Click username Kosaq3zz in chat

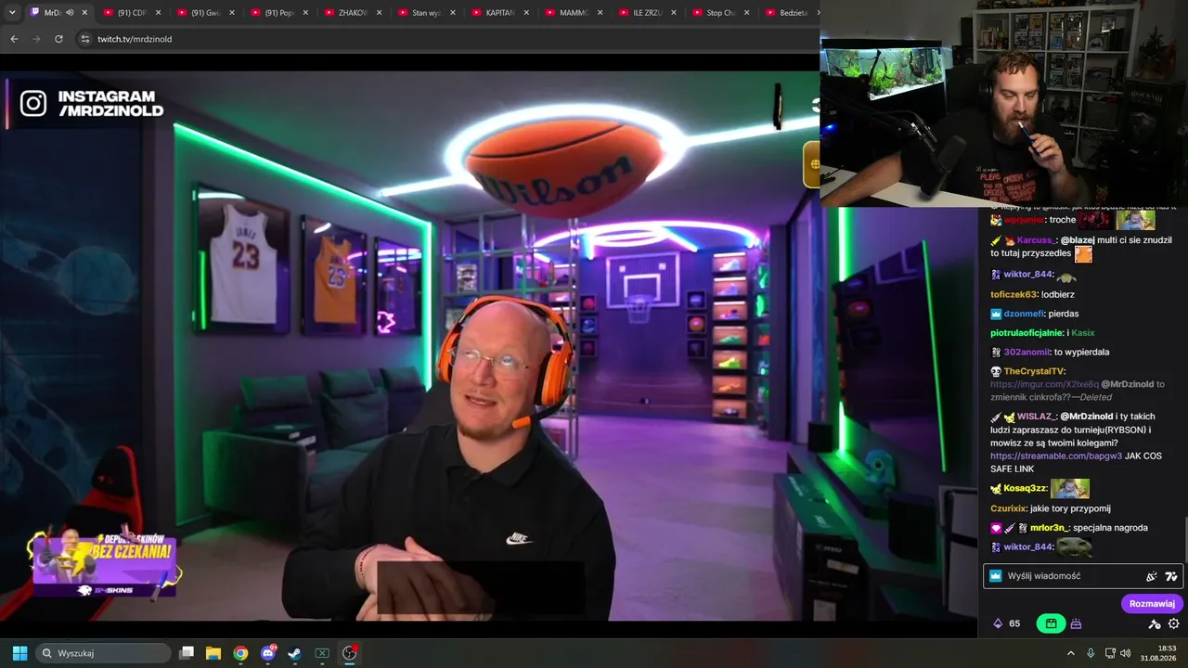[1025, 488]
